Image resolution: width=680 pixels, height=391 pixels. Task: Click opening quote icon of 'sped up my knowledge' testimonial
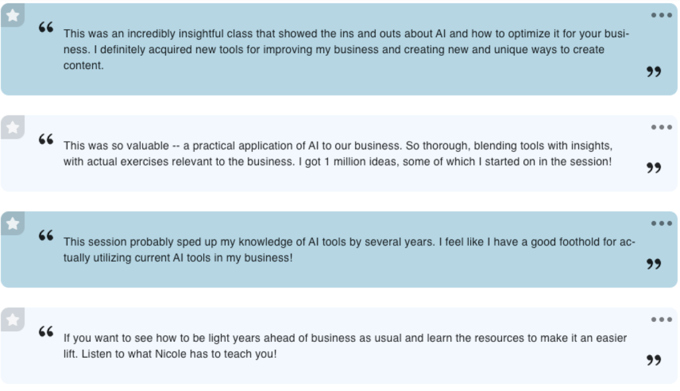[x=46, y=236]
